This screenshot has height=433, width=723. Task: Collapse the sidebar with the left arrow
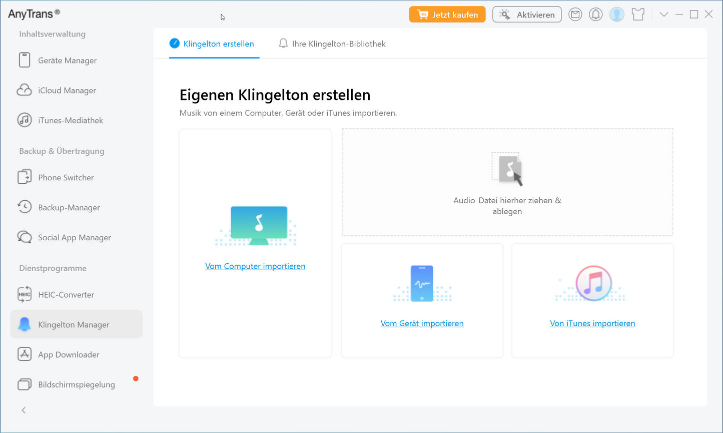(24, 410)
